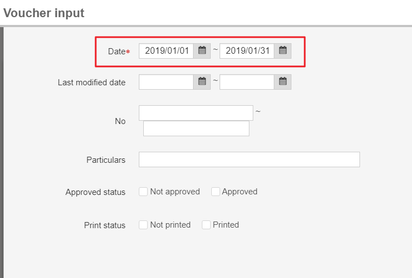Click the upper No range input box
This screenshot has width=412, height=278.
pos(196,113)
